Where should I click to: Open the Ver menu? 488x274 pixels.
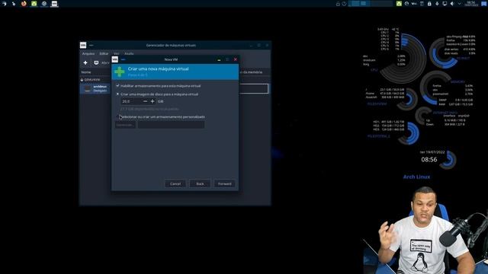point(116,53)
